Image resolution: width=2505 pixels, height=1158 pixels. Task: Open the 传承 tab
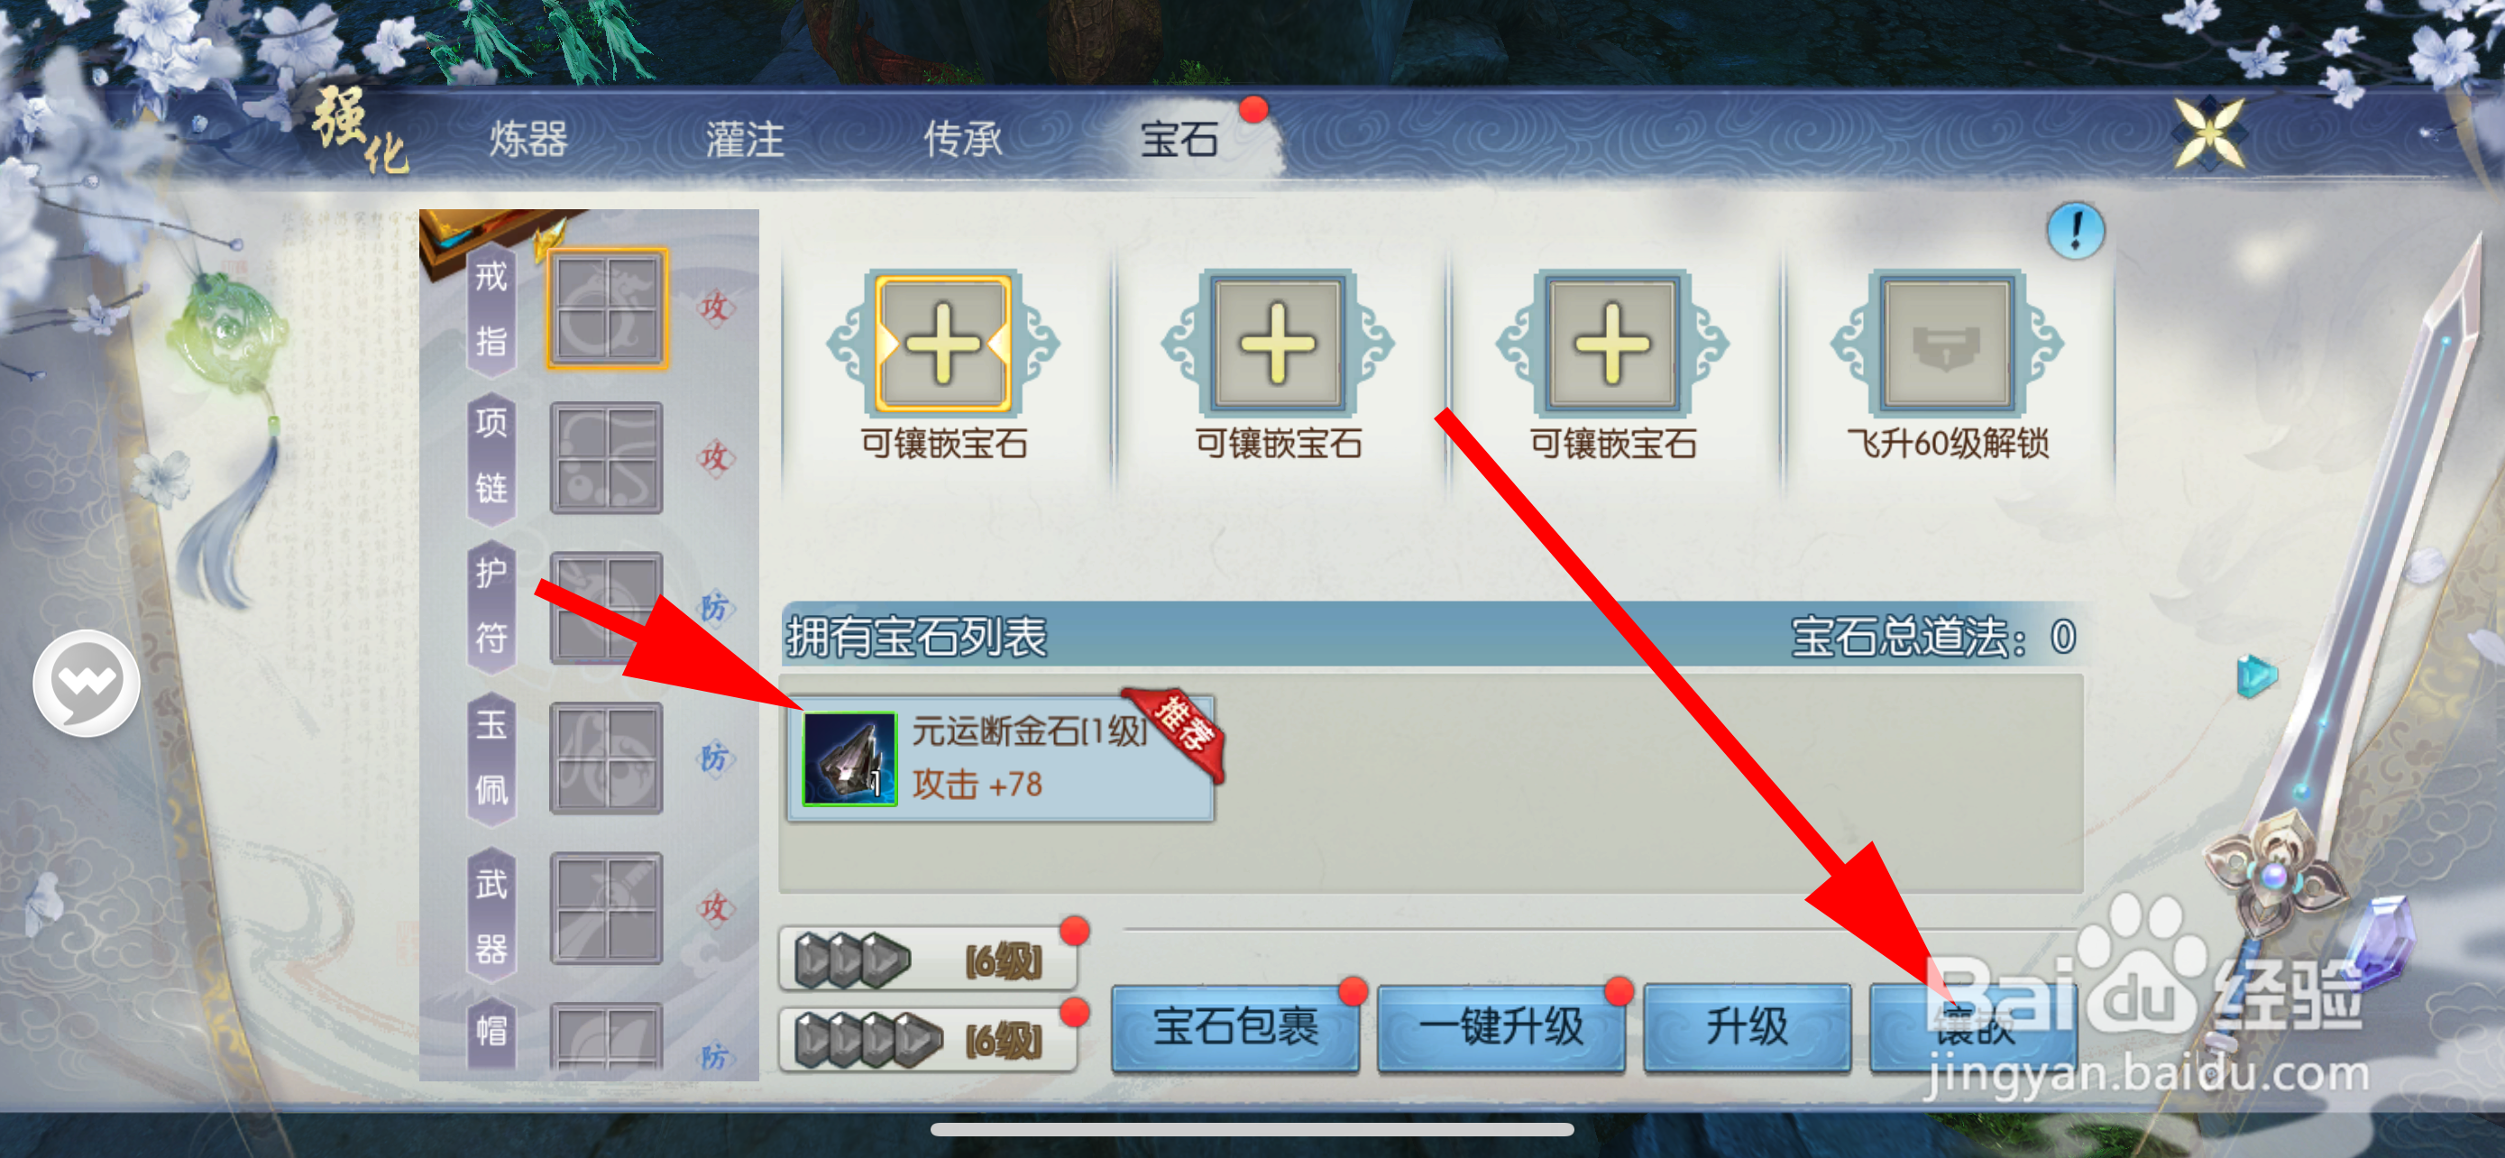pyautogui.click(x=962, y=139)
